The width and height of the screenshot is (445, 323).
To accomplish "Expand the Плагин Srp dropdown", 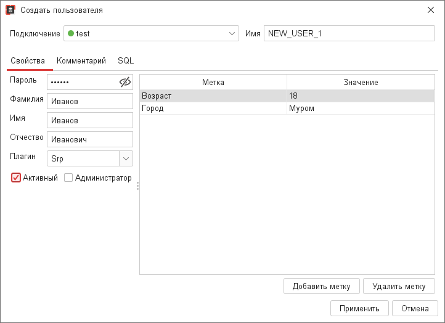I will click(126, 158).
